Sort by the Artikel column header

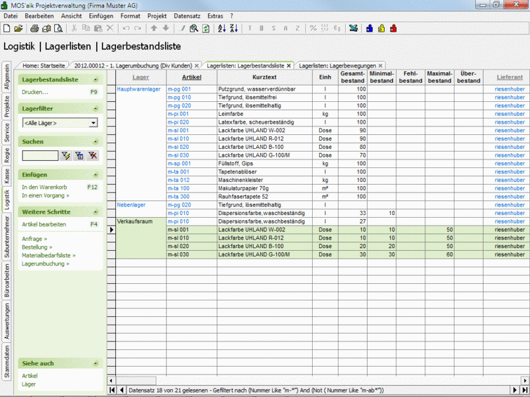(191, 77)
